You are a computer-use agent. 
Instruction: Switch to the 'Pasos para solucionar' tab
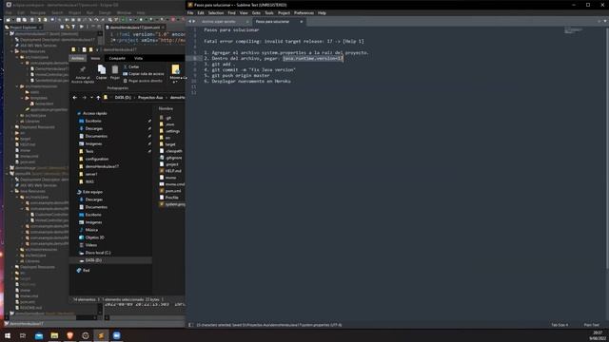tap(273, 22)
